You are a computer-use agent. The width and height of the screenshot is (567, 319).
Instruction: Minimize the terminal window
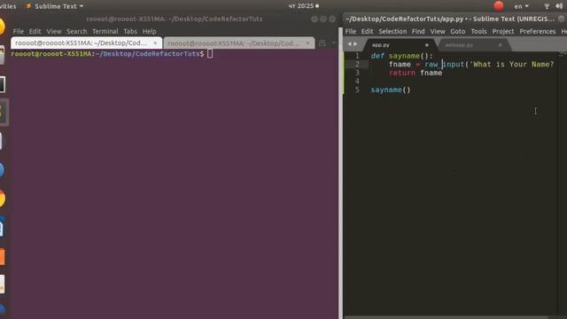click(x=315, y=19)
